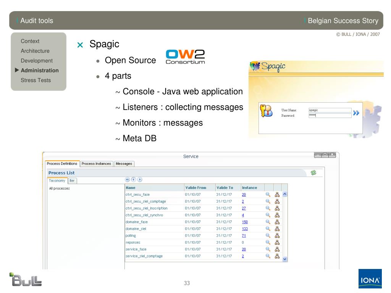Screen dimensions: 391x293
Task: Click the IONA logo
Action: coord(370,279)
